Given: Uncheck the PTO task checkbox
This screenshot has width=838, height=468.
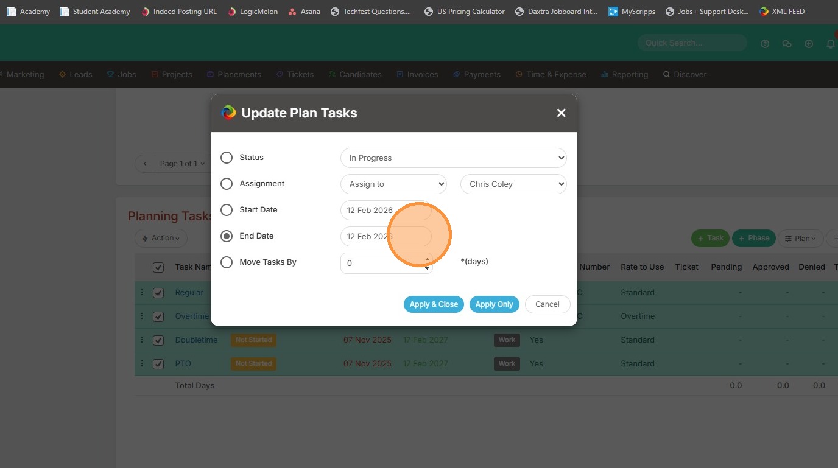Looking at the screenshot, I should 158,364.
